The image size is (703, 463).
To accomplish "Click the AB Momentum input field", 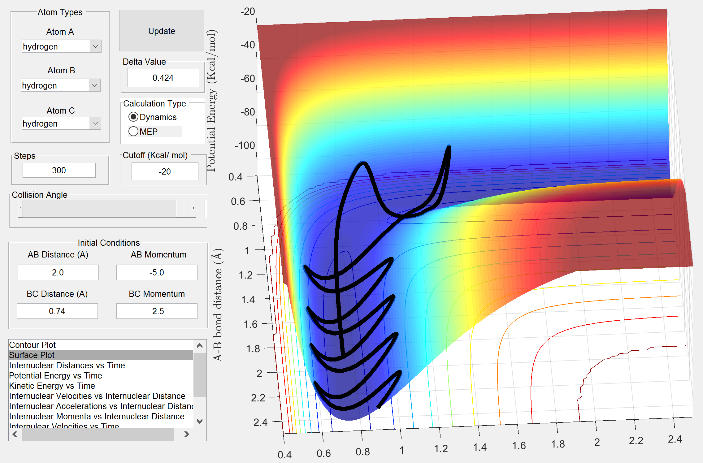I will coord(157,272).
